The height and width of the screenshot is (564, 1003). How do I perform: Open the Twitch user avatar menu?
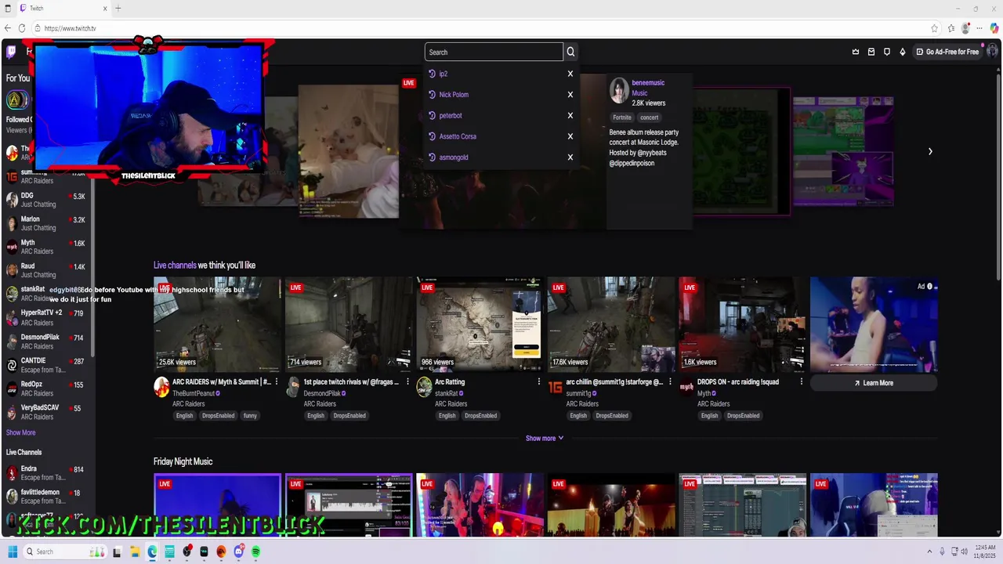(x=991, y=52)
